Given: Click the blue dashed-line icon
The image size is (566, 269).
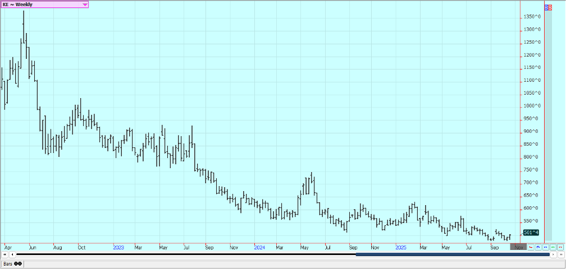Looking at the screenshot, I should tap(545, 247).
